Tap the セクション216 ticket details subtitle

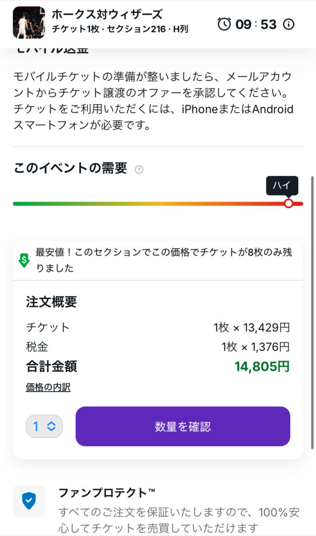click(x=120, y=29)
